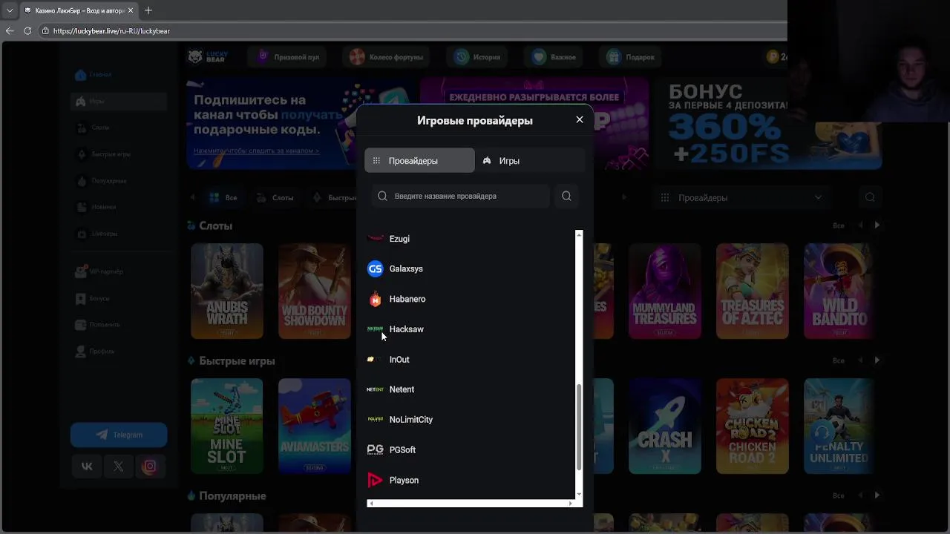This screenshot has width=950, height=534.
Task: Open a new browser tab
Action: pyautogui.click(x=148, y=10)
